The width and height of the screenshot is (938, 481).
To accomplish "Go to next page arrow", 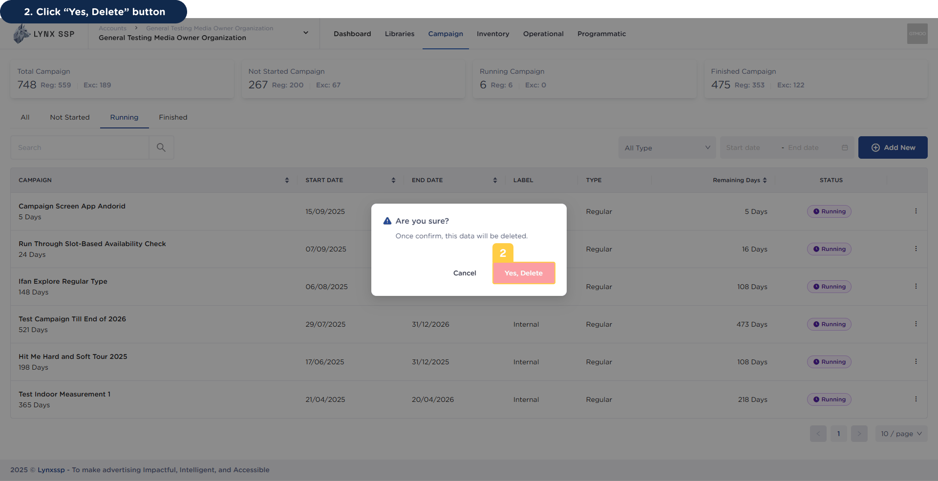I will [x=859, y=434].
